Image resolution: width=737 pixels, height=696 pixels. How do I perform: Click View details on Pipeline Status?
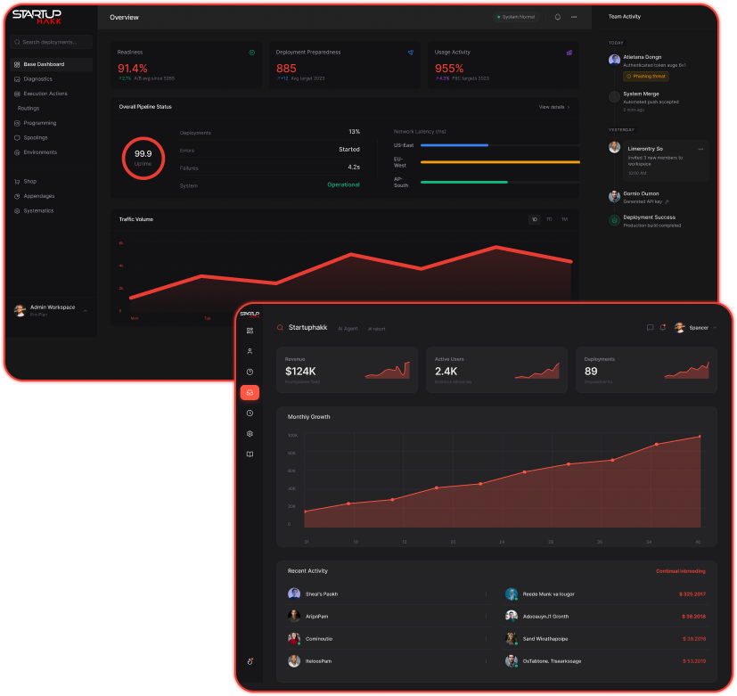553,107
